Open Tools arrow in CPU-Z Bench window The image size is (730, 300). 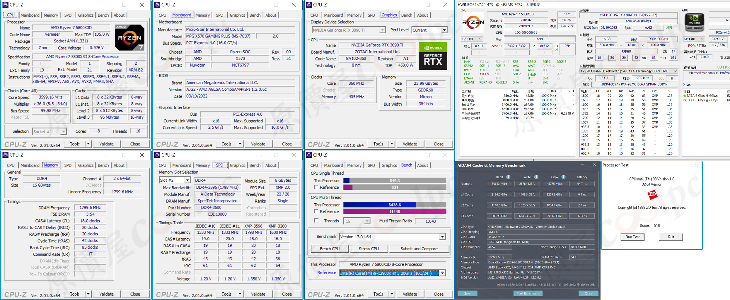pyautogui.click(x=392, y=294)
